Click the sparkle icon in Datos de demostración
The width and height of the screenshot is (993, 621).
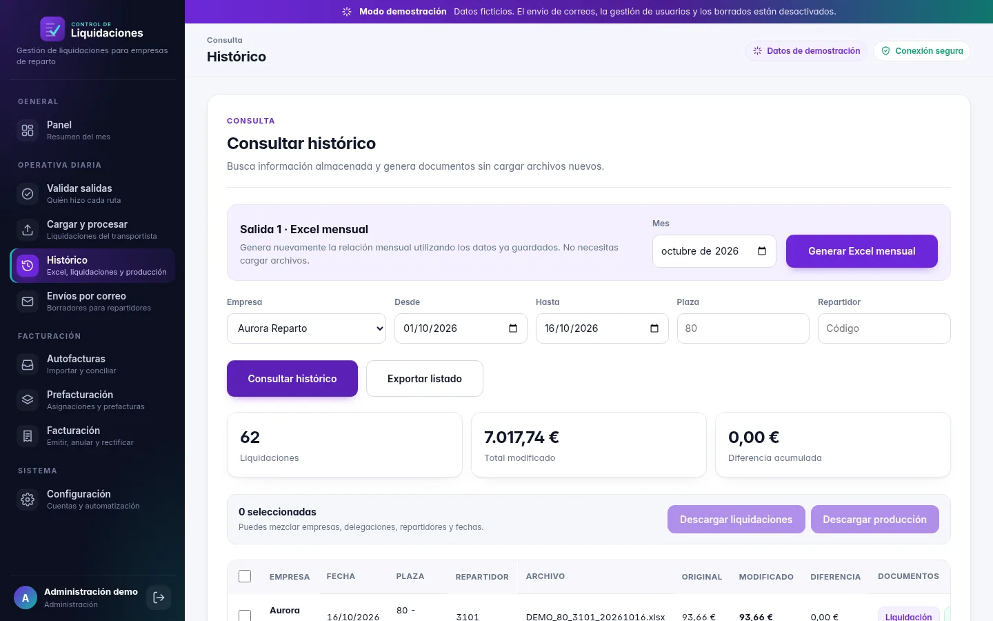point(757,51)
